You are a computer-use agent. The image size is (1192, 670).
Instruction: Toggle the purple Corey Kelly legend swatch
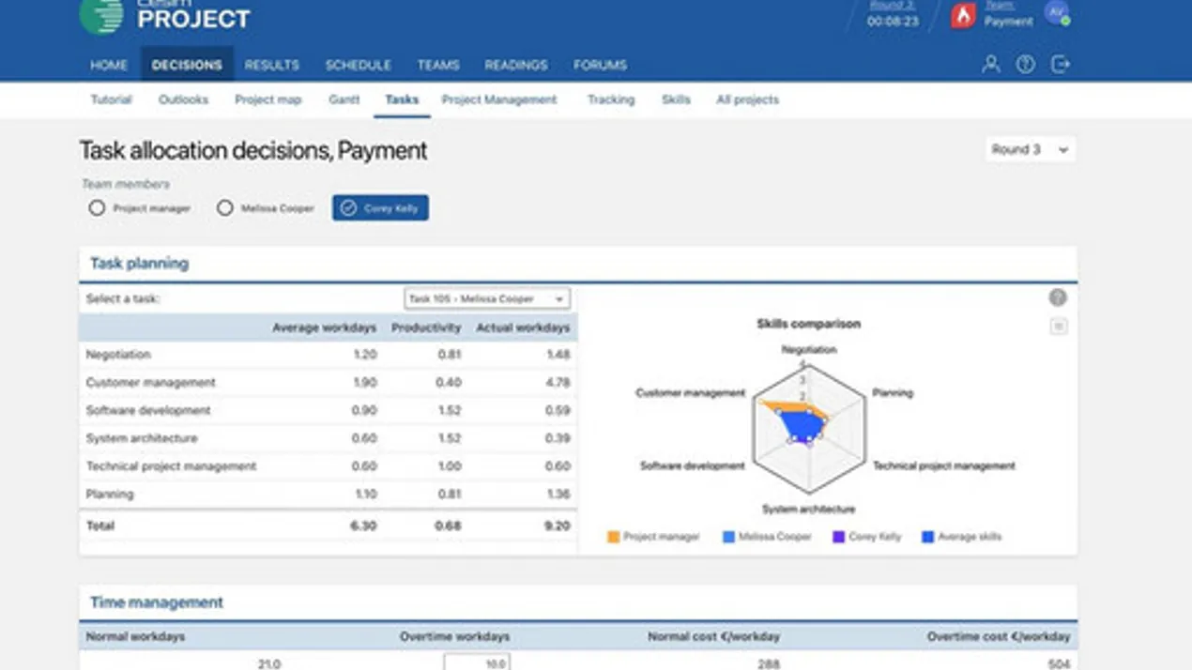tap(839, 537)
